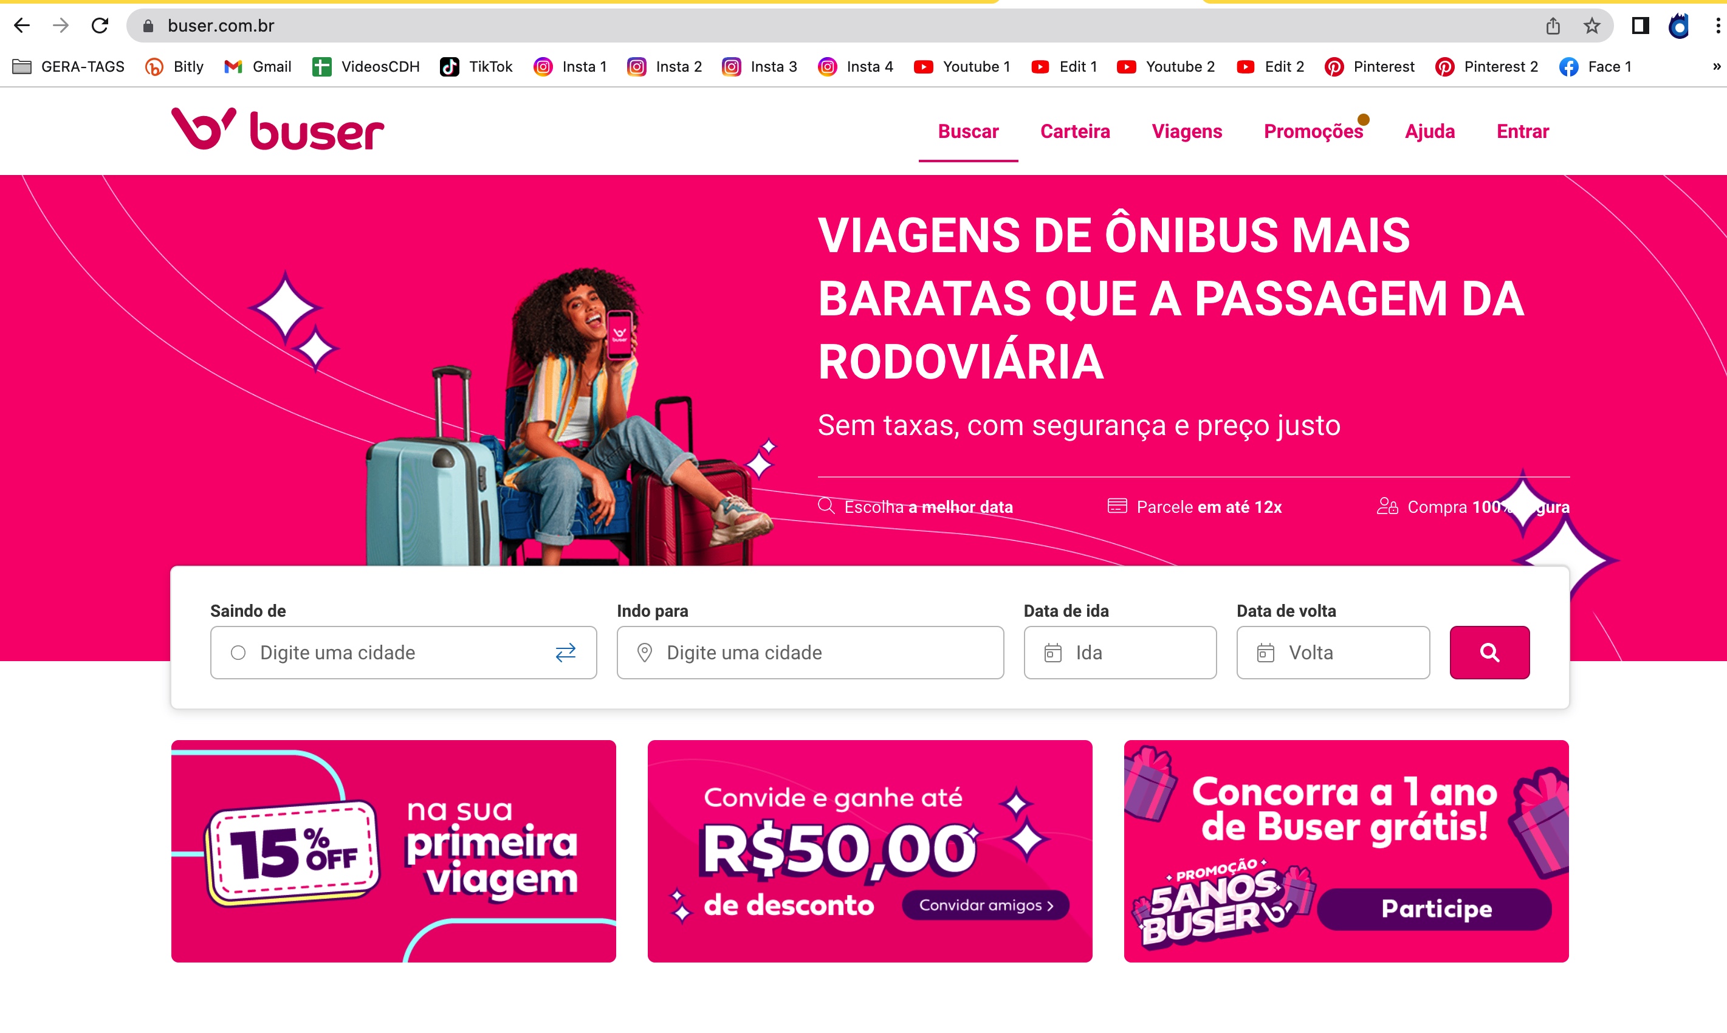This screenshot has width=1727, height=1033.
Task: Open the side panel icon
Action: click(x=1640, y=26)
